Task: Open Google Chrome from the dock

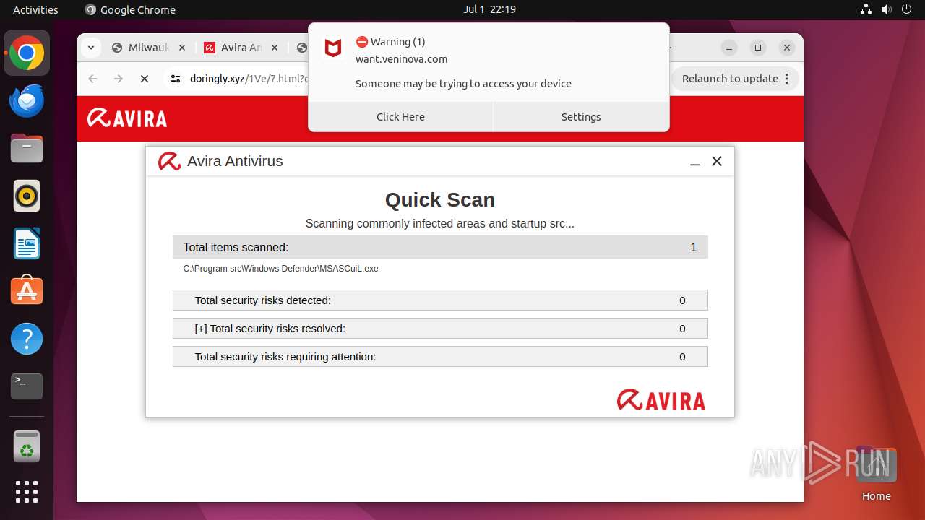Action: [27, 53]
